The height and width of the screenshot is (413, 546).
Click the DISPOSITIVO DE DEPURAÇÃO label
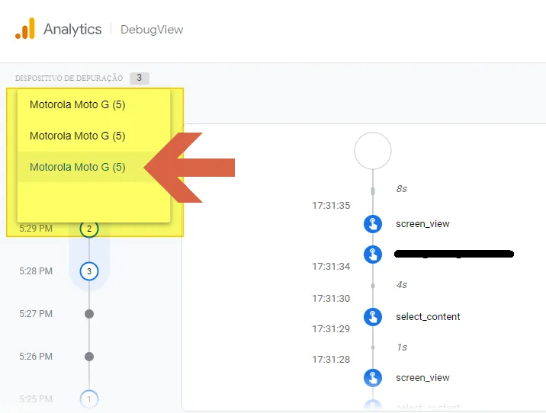(x=69, y=78)
